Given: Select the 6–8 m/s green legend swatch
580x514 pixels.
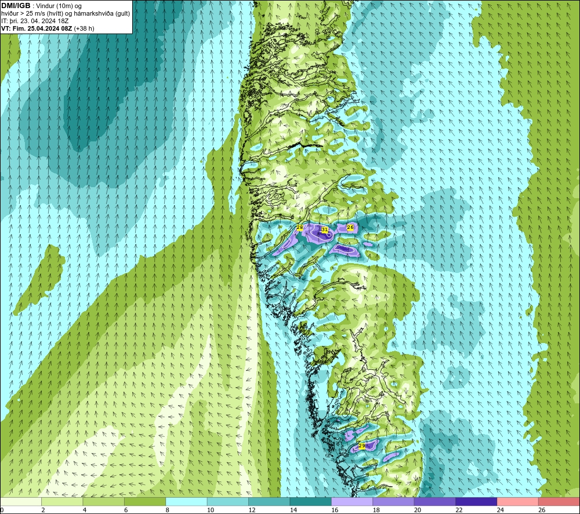Looking at the screenshot, I should point(145,502).
